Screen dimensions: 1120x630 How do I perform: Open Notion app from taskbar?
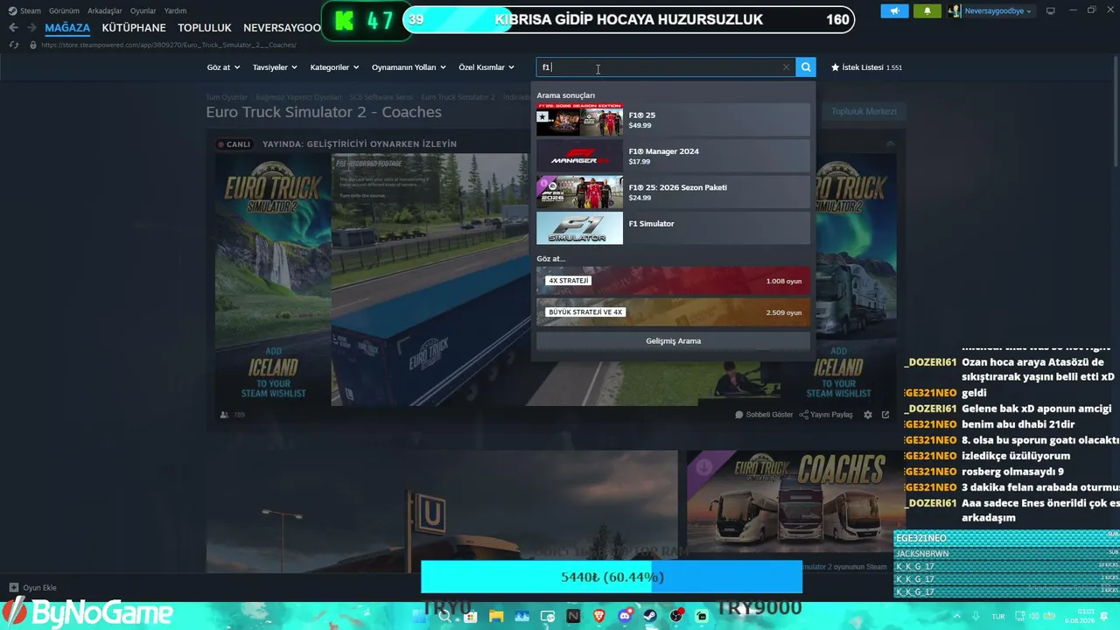[x=573, y=616]
